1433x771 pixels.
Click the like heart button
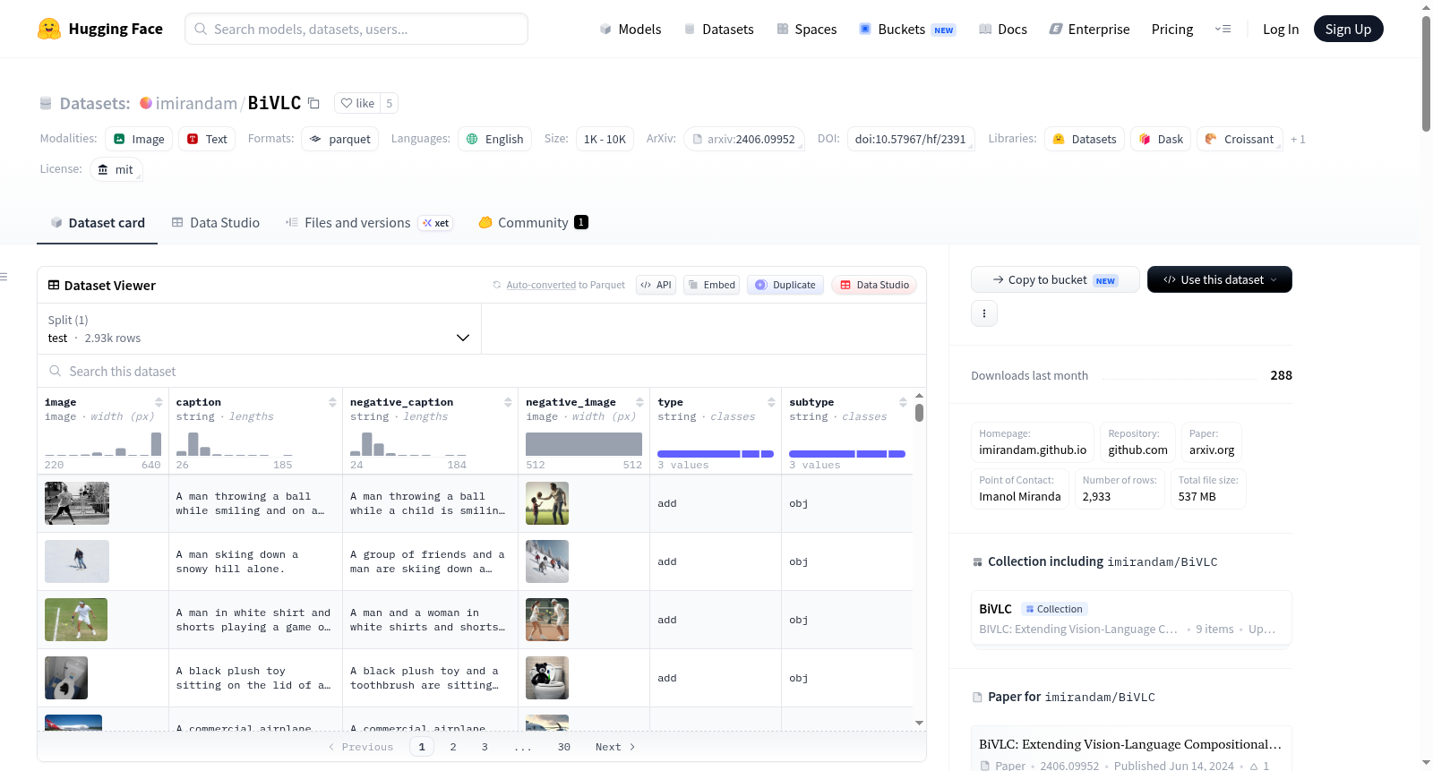(357, 103)
